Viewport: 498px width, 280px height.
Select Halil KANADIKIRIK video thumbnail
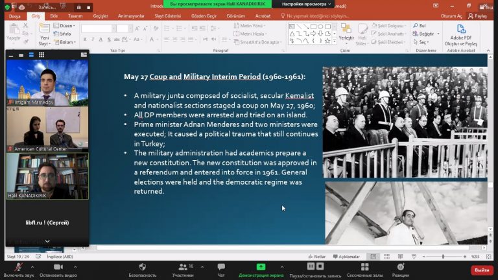click(x=47, y=176)
